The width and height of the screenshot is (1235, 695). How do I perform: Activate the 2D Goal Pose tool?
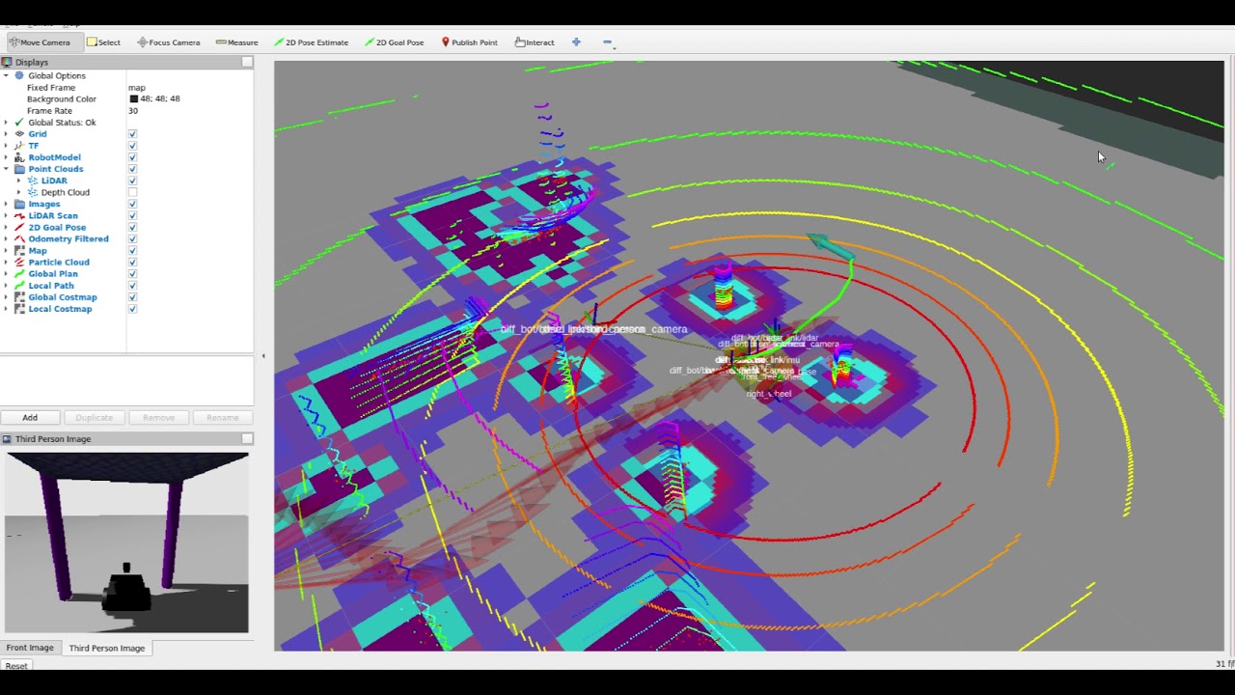[394, 42]
